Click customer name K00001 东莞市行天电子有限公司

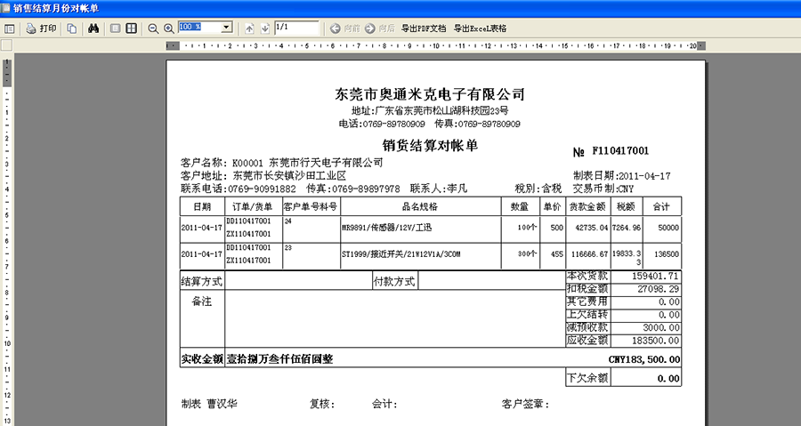(308, 163)
